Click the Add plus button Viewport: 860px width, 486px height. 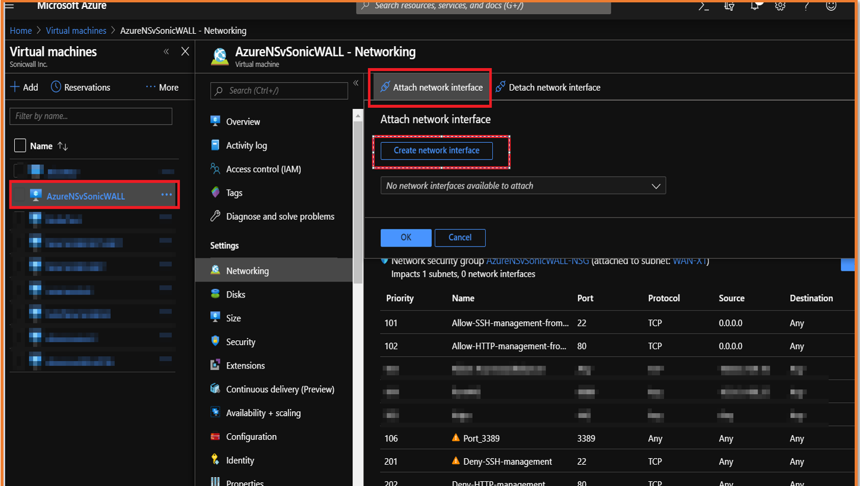(24, 87)
